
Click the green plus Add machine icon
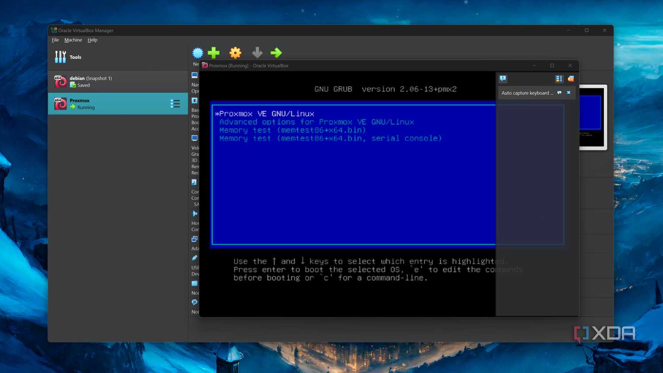213,53
